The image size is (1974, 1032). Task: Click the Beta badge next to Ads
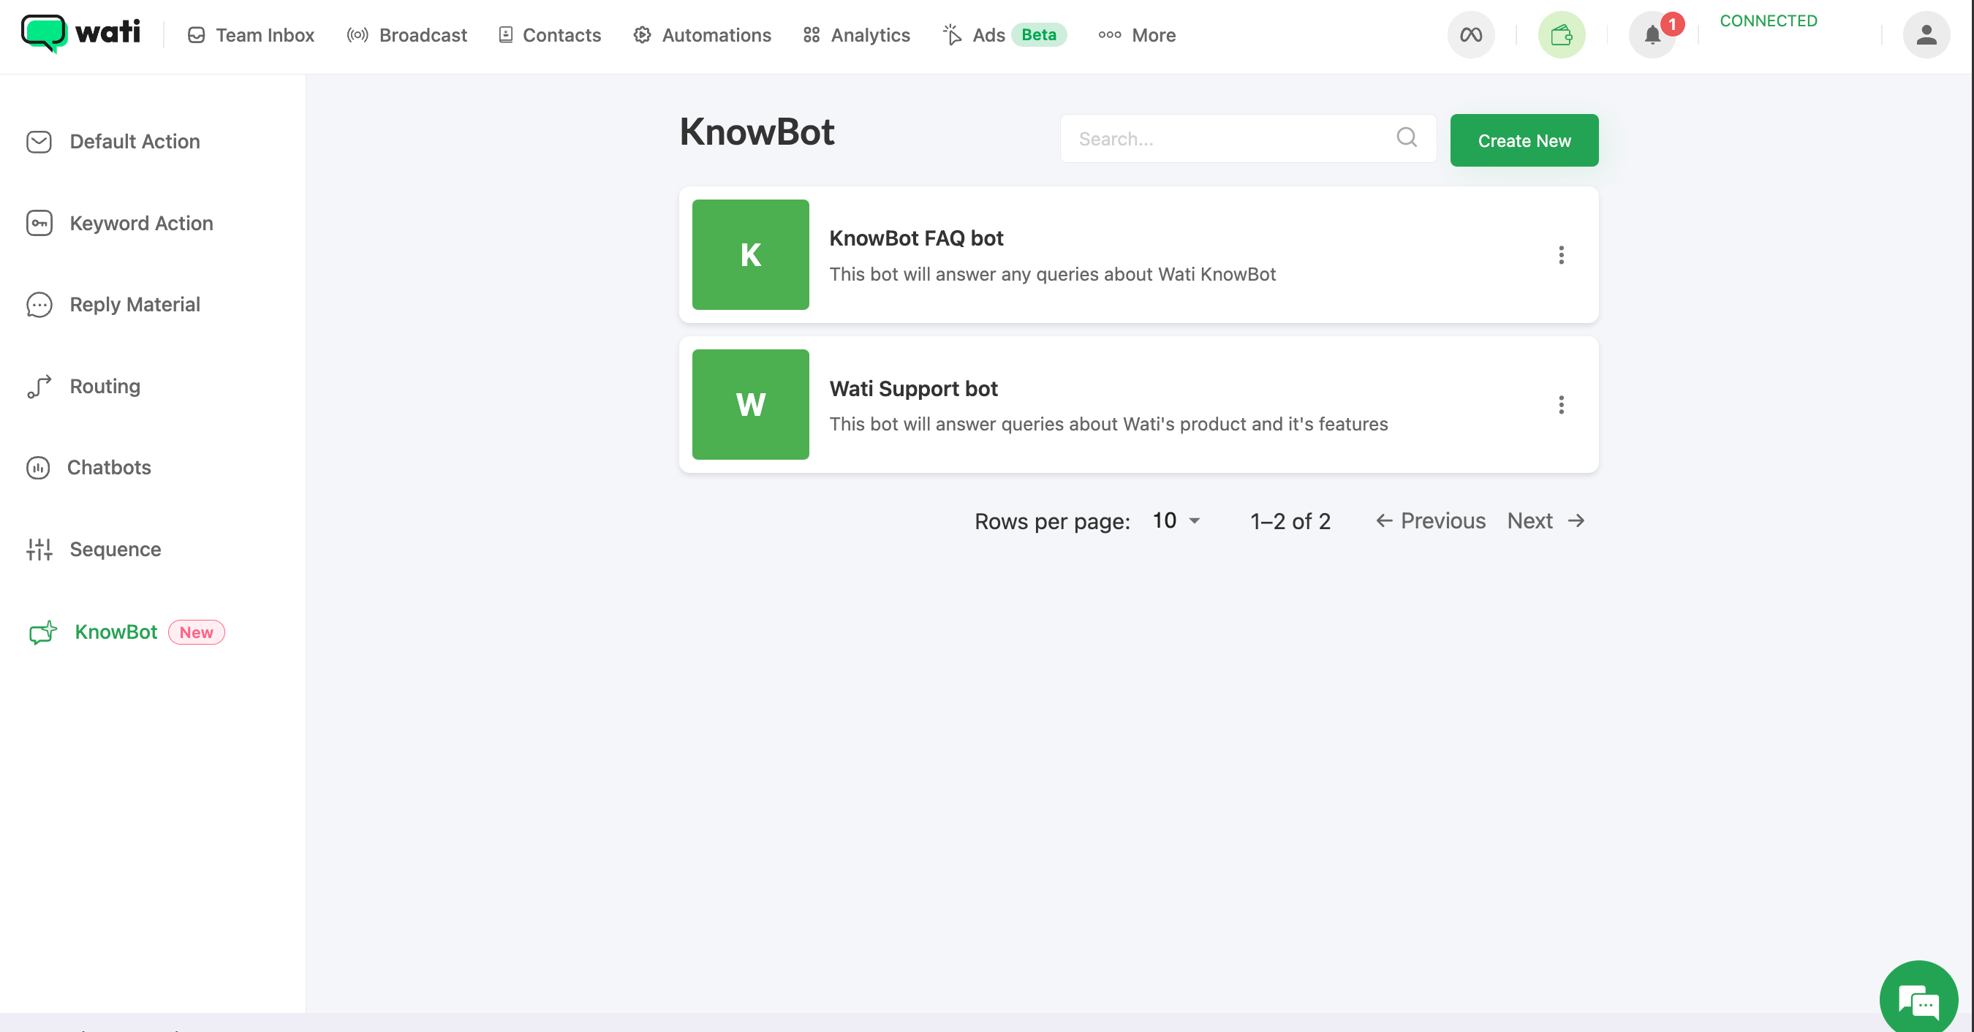(1038, 35)
